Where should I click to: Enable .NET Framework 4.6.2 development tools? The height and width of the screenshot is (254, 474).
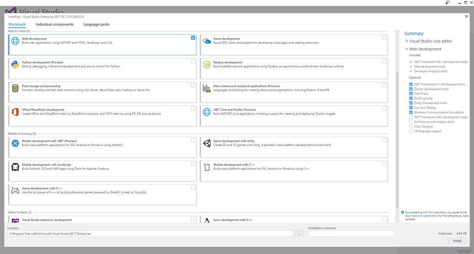point(411,117)
